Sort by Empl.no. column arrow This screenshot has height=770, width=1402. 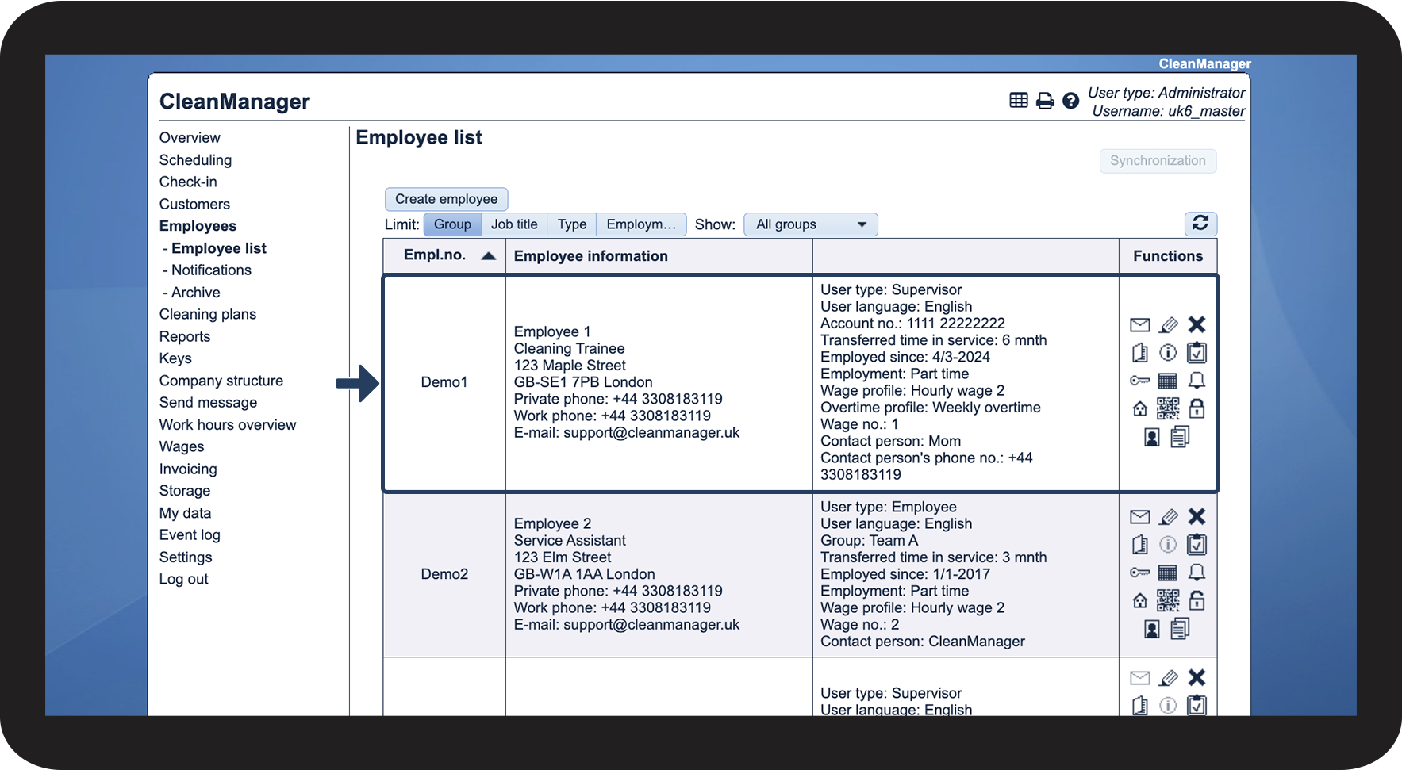[x=488, y=255]
